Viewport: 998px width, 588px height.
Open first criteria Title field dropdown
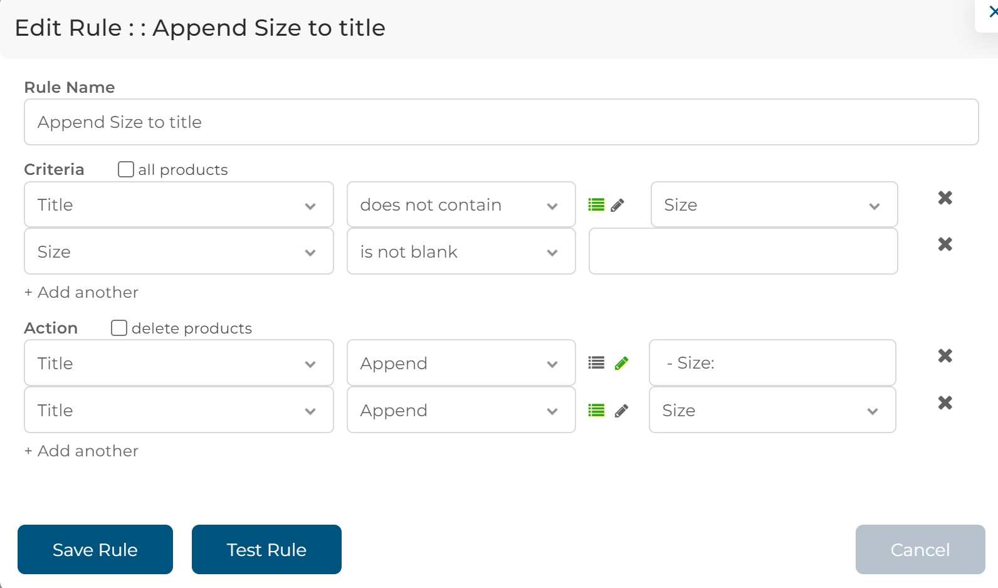pyautogui.click(x=179, y=205)
